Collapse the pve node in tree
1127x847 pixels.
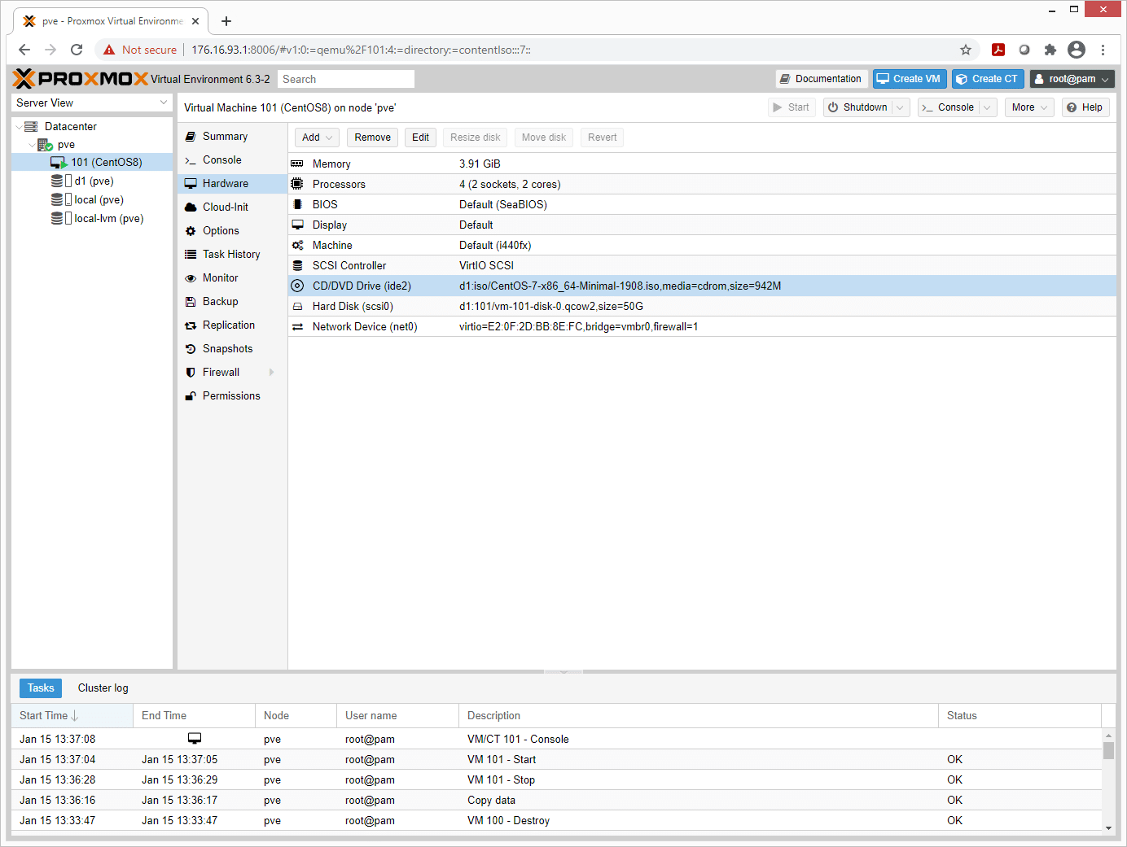click(x=32, y=145)
